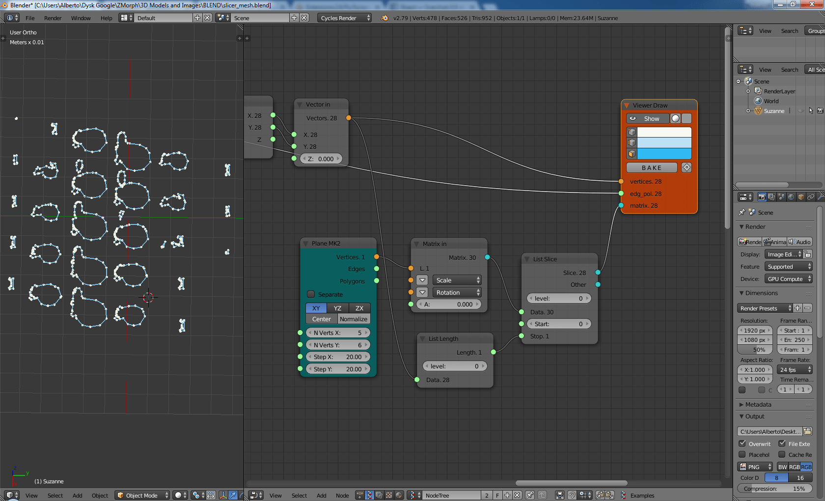Viewport: 825px width, 501px height.
Task: Open the Node menu in node editor
Action: 342,495
